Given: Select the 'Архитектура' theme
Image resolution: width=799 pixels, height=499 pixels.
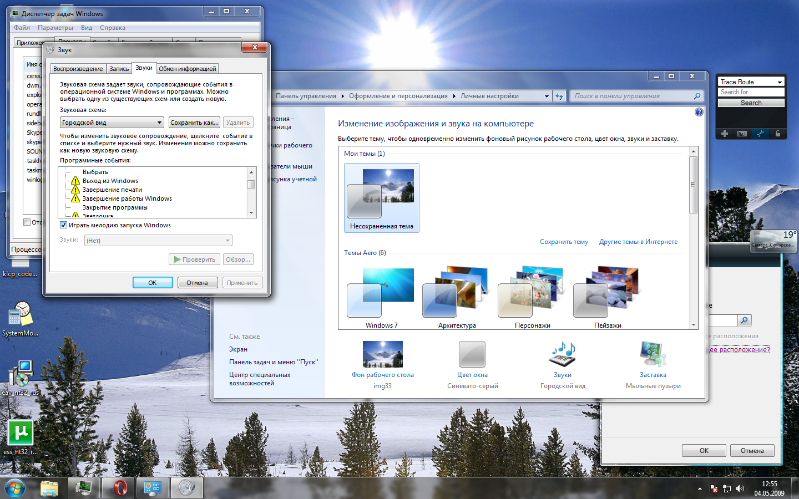Looking at the screenshot, I should coord(457,298).
